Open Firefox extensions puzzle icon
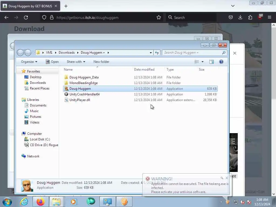This screenshot has height=207, width=276. tap(250, 17)
